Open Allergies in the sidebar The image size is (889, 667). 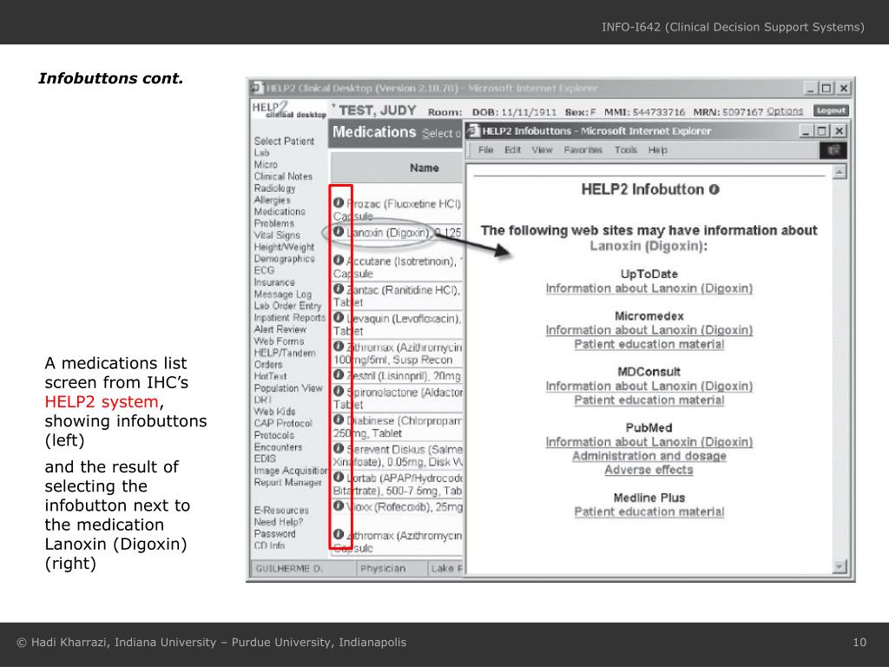tap(272, 201)
